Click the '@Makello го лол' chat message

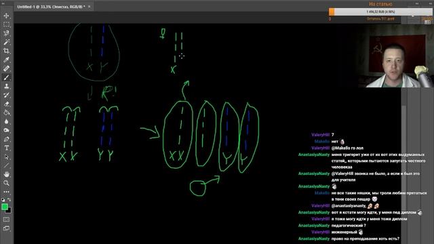[x=347, y=148]
